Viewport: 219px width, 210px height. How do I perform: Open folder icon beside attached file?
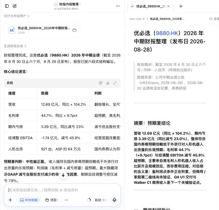75,30
